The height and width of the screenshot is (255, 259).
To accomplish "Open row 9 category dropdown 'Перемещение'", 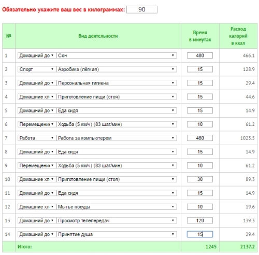I will (37, 165).
